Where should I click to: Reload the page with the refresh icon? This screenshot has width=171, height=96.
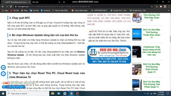click(11, 6)
